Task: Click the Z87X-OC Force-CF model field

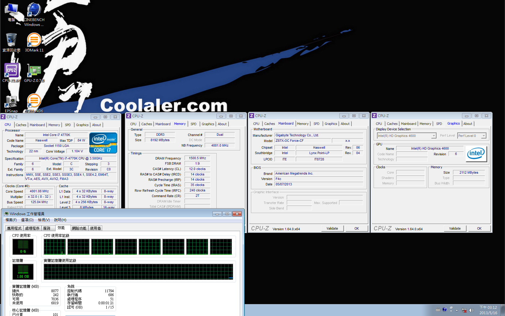Action: pyautogui.click(x=303, y=141)
